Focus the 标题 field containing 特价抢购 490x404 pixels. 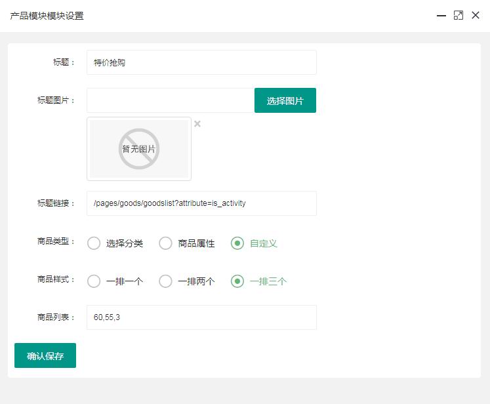point(201,62)
